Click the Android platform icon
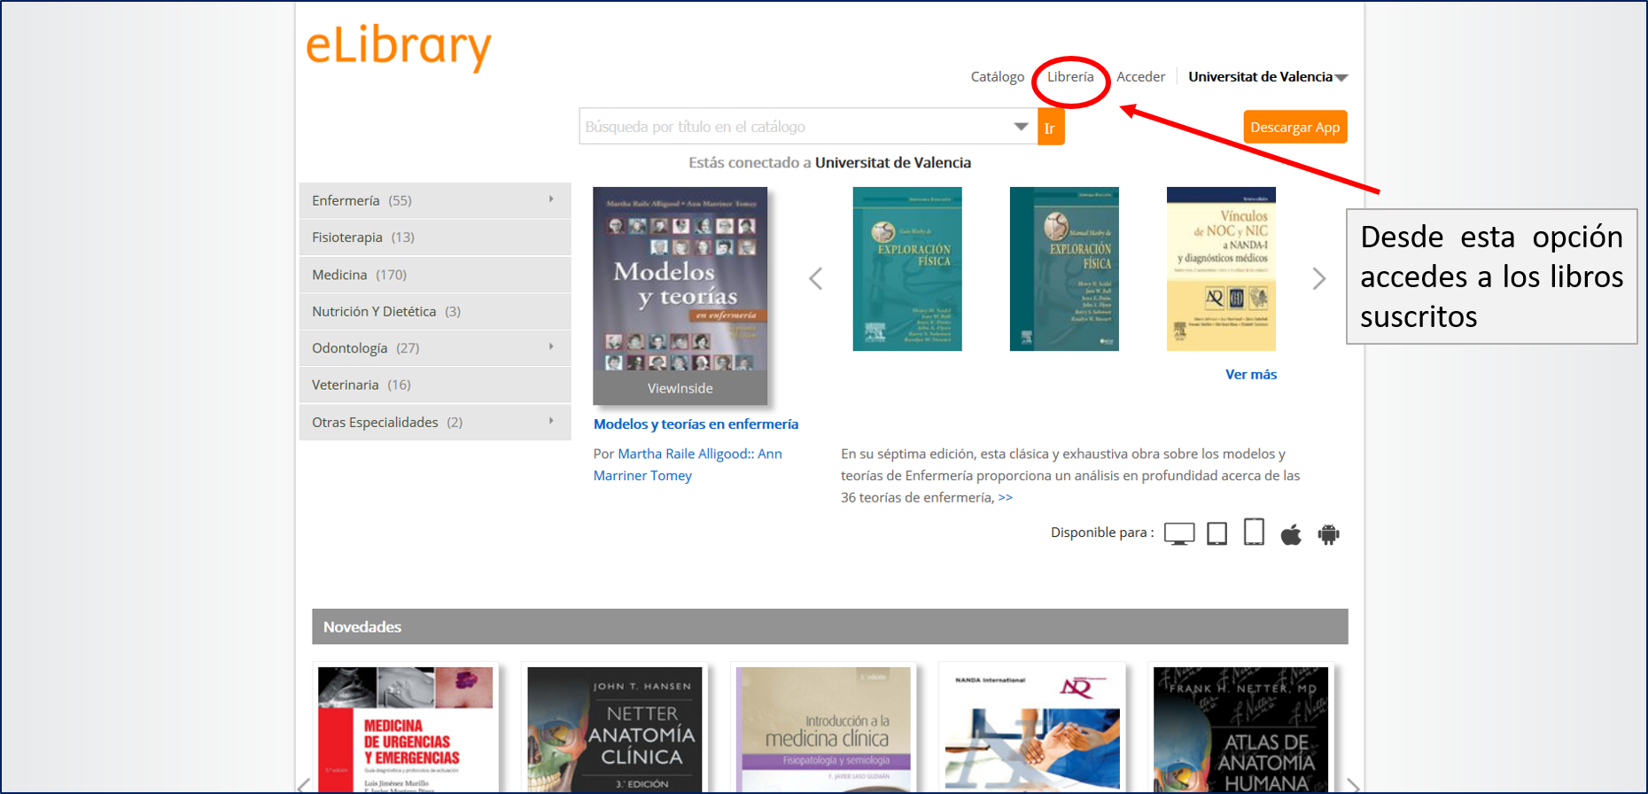The height and width of the screenshot is (794, 1648). (1328, 533)
